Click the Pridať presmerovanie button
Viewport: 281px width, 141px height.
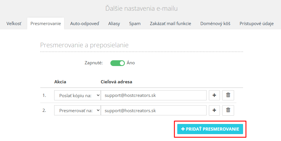click(x=210, y=129)
